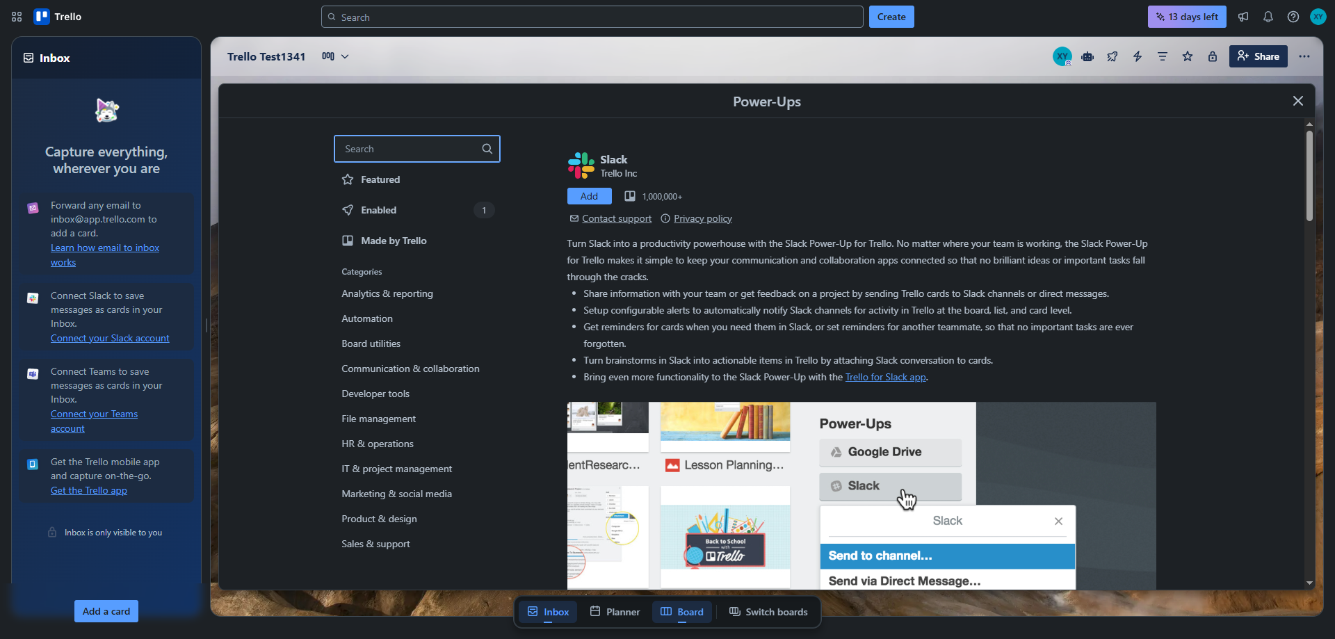Click the Teams icon in Inbox panel
The height and width of the screenshot is (639, 1335).
point(33,374)
